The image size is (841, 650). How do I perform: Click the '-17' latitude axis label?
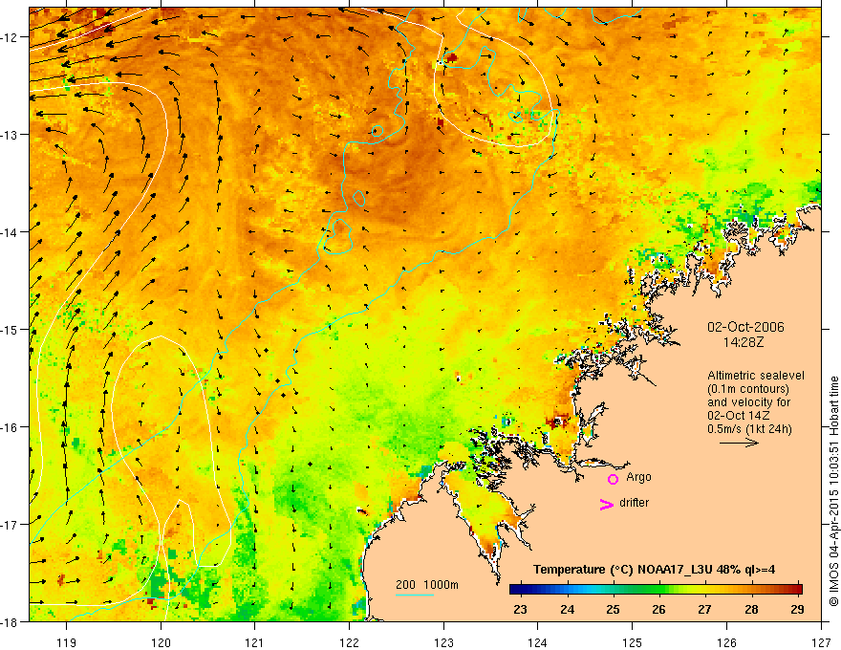click(x=11, y=525)
